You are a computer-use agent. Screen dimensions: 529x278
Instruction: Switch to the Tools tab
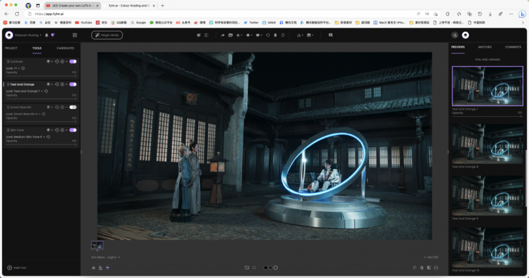pyautogui.click(x=37, y=48)
